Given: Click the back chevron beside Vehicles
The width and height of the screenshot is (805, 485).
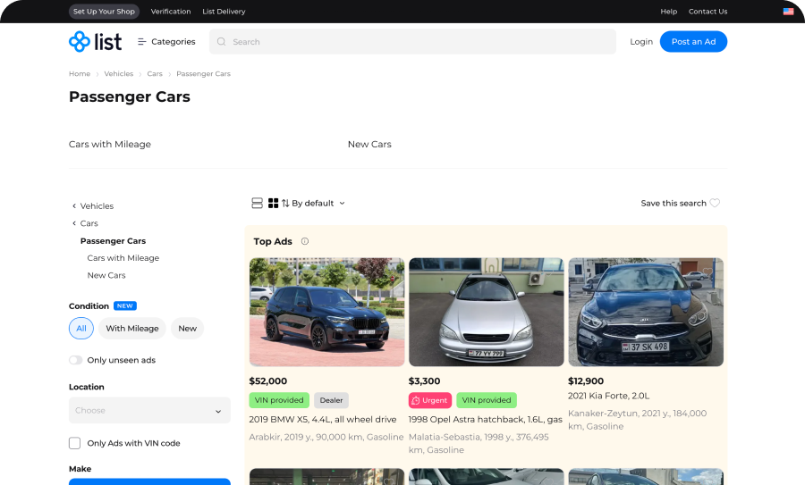Looking at the screenshot, I should [74, 206].
